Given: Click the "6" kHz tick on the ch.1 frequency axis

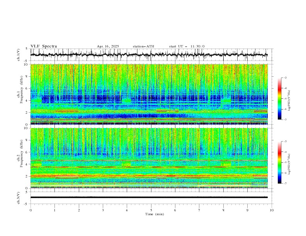Looking at the screenshot, I should click(28, 89).
